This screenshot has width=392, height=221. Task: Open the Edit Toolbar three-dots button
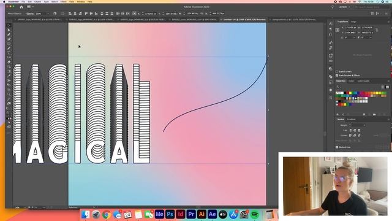pyautogui.click(x=9, y=133)
